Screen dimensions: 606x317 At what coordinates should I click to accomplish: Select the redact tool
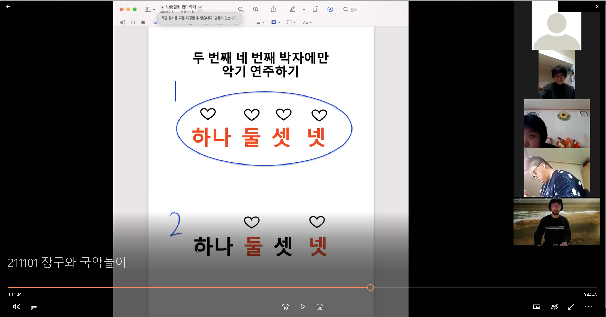tap(143, 22)
